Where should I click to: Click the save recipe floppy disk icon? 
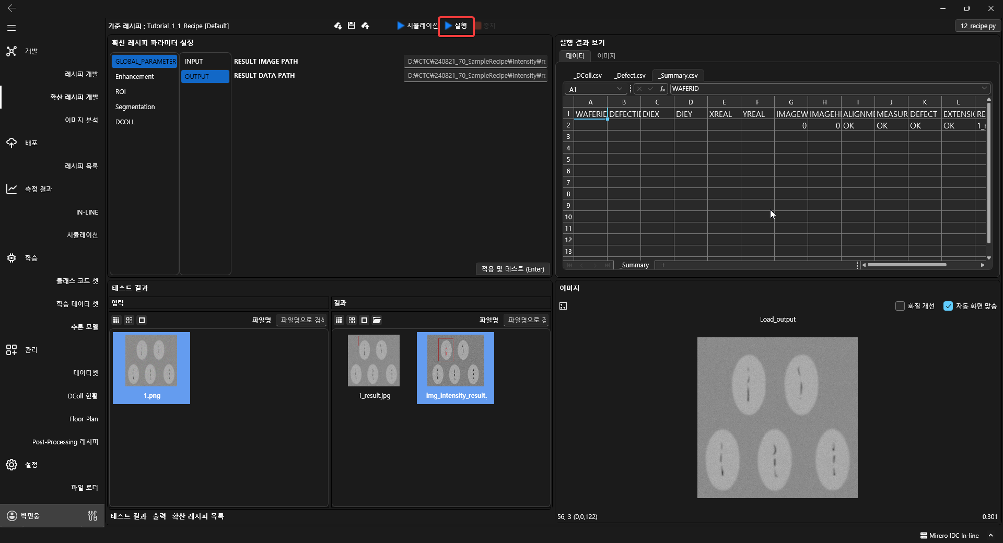coord(352,26)
